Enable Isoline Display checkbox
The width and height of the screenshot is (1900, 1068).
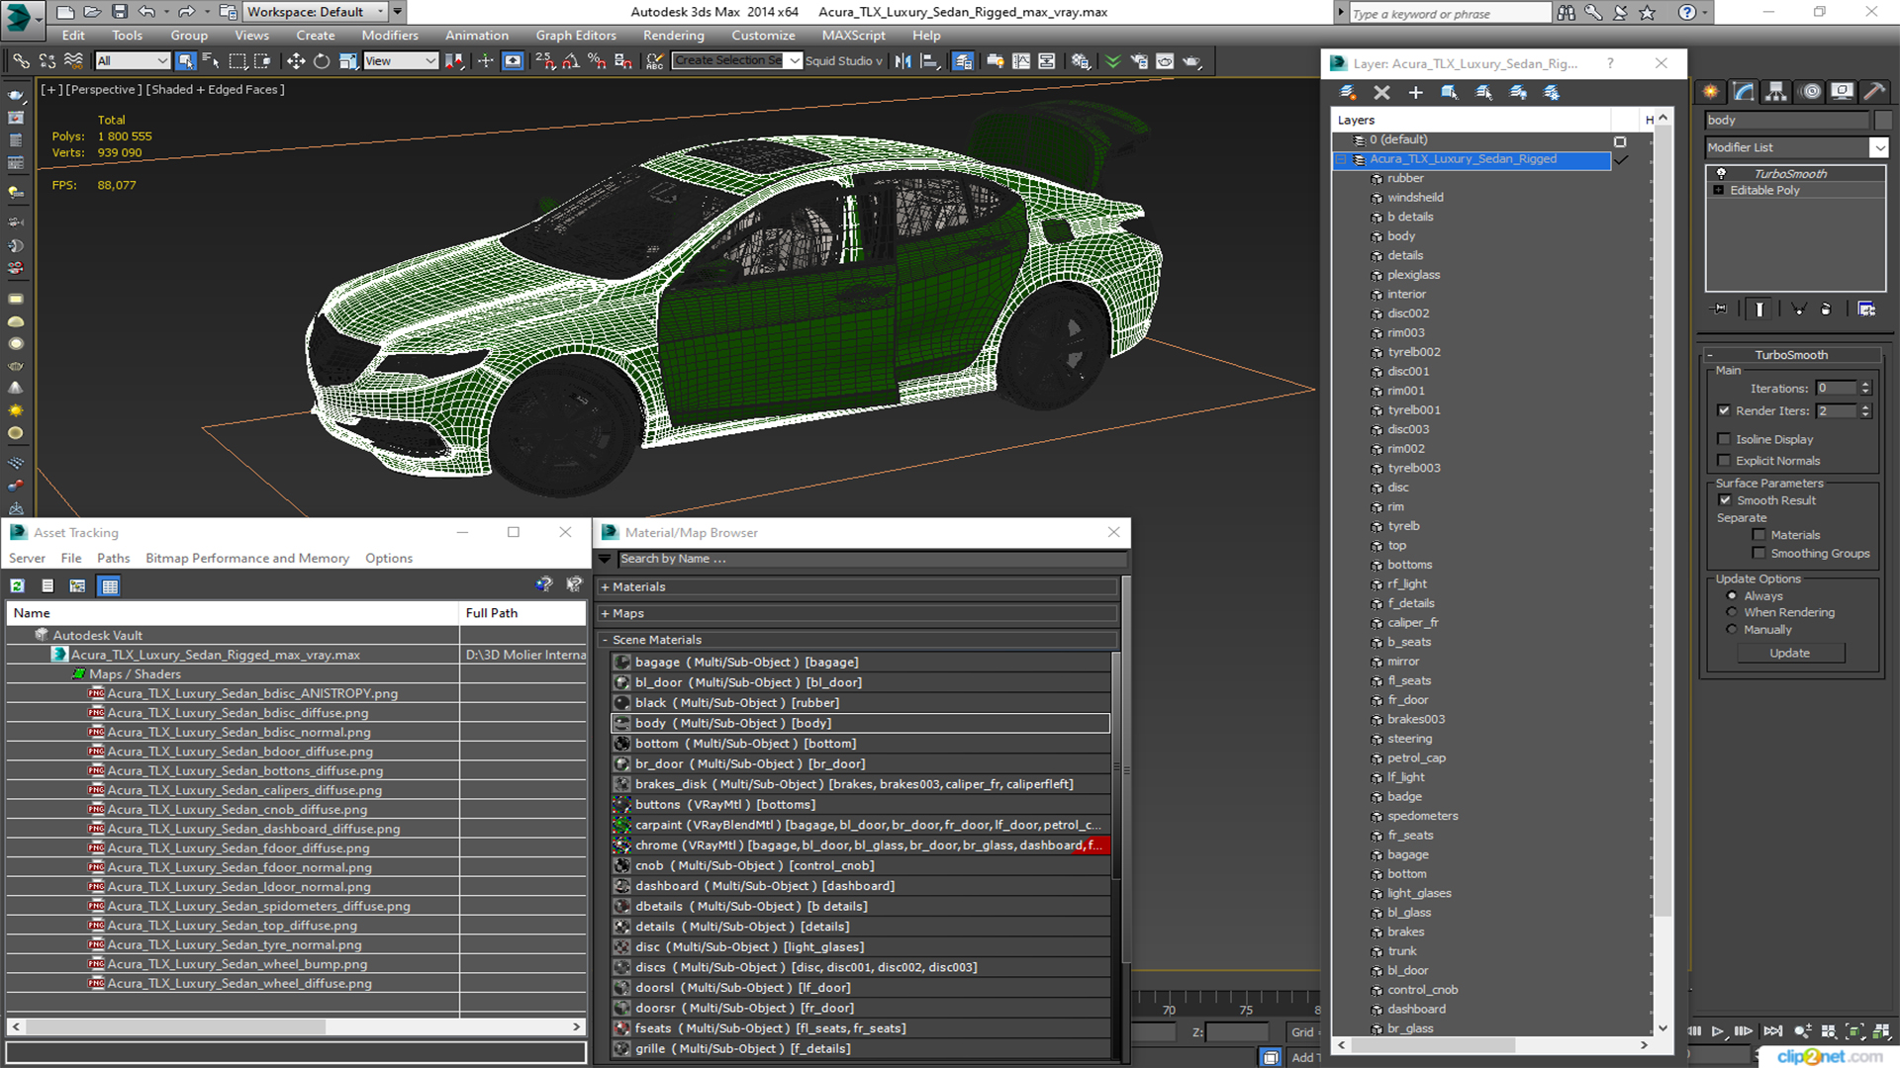pyautogui.click(x=1724, y=439)
